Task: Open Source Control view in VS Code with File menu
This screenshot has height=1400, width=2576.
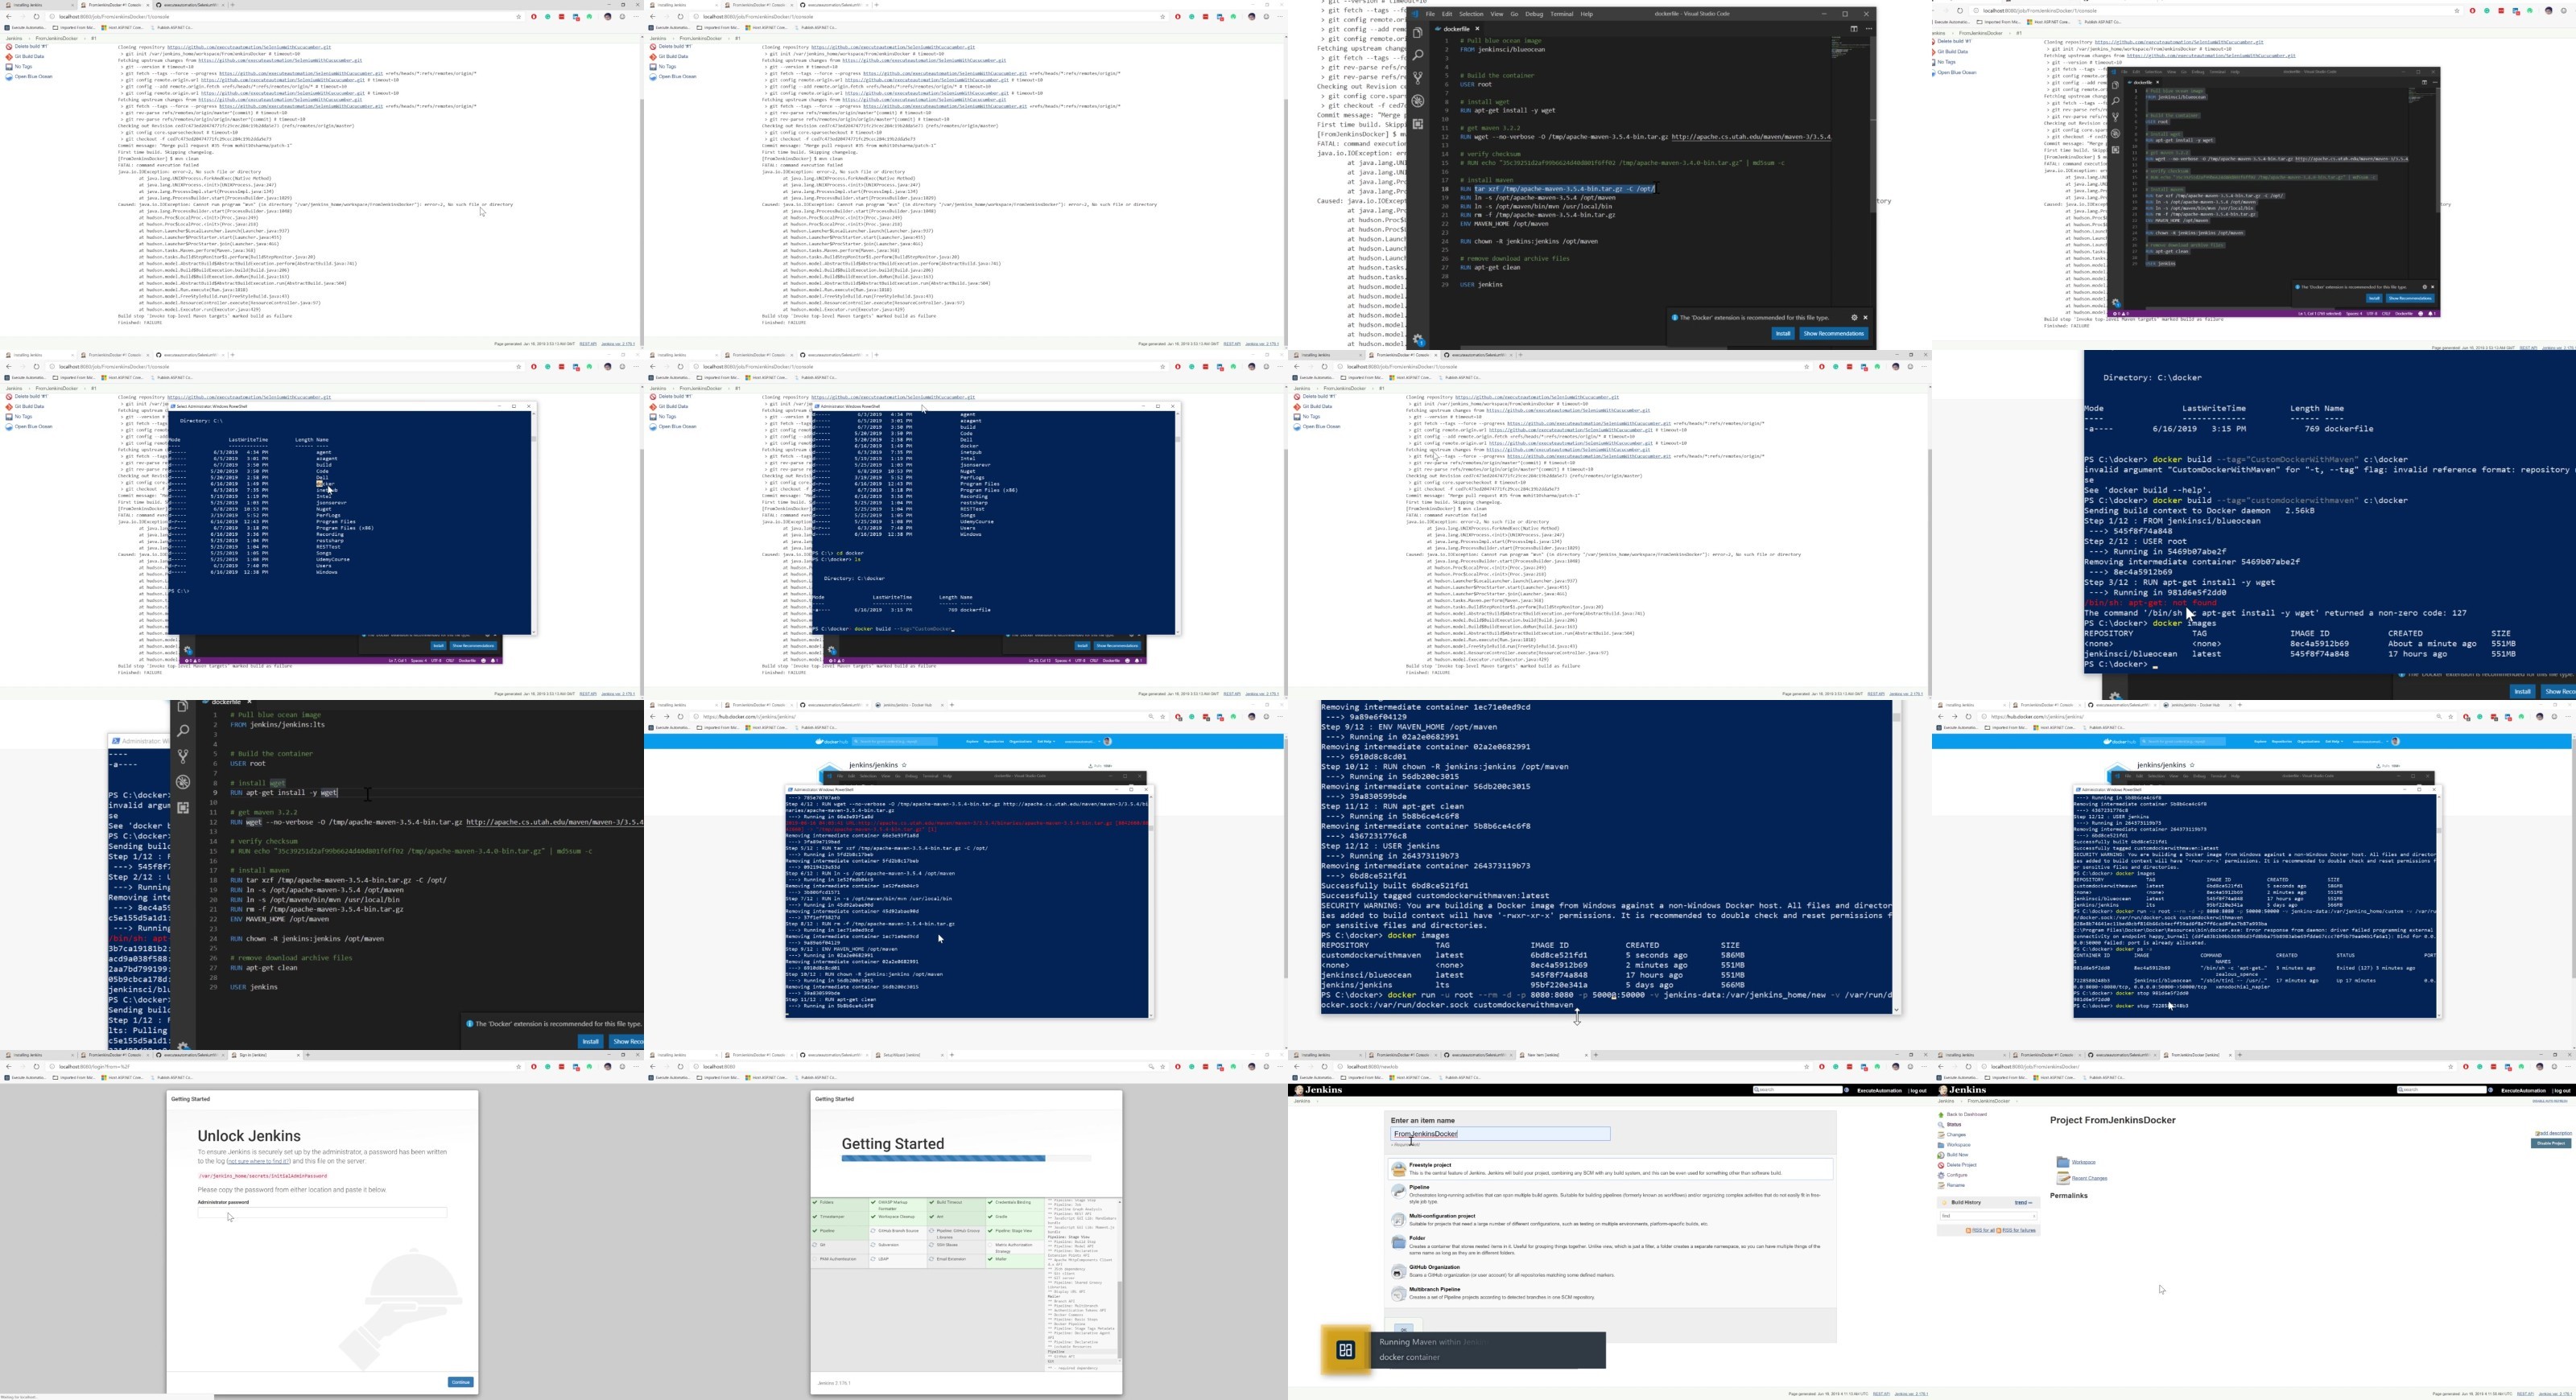Action: click(x=1418, y=78)
